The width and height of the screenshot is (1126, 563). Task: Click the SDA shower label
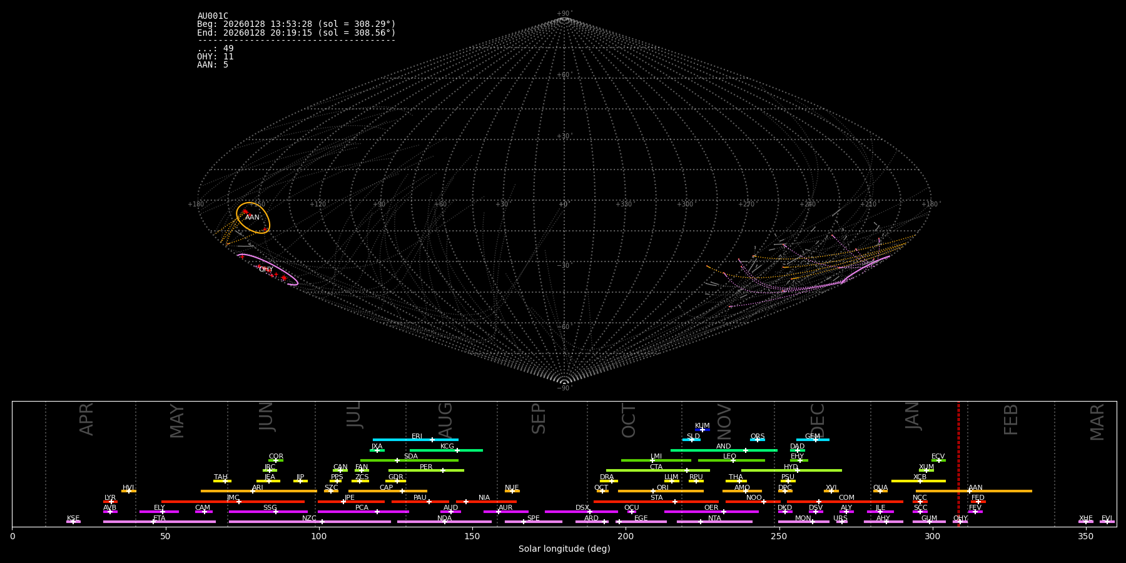pos(411,457)
